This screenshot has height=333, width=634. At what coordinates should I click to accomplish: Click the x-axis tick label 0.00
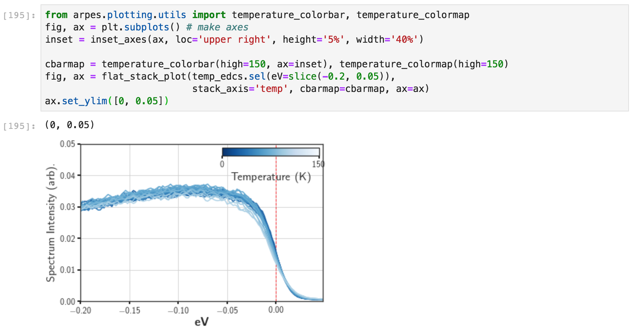pyautogui.click(x=276, y=310)
